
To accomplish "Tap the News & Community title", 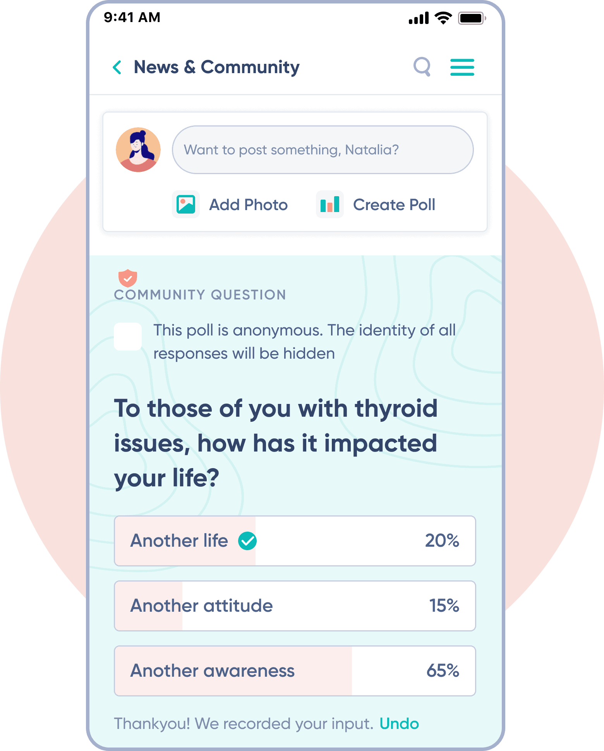I will [216, 67].
